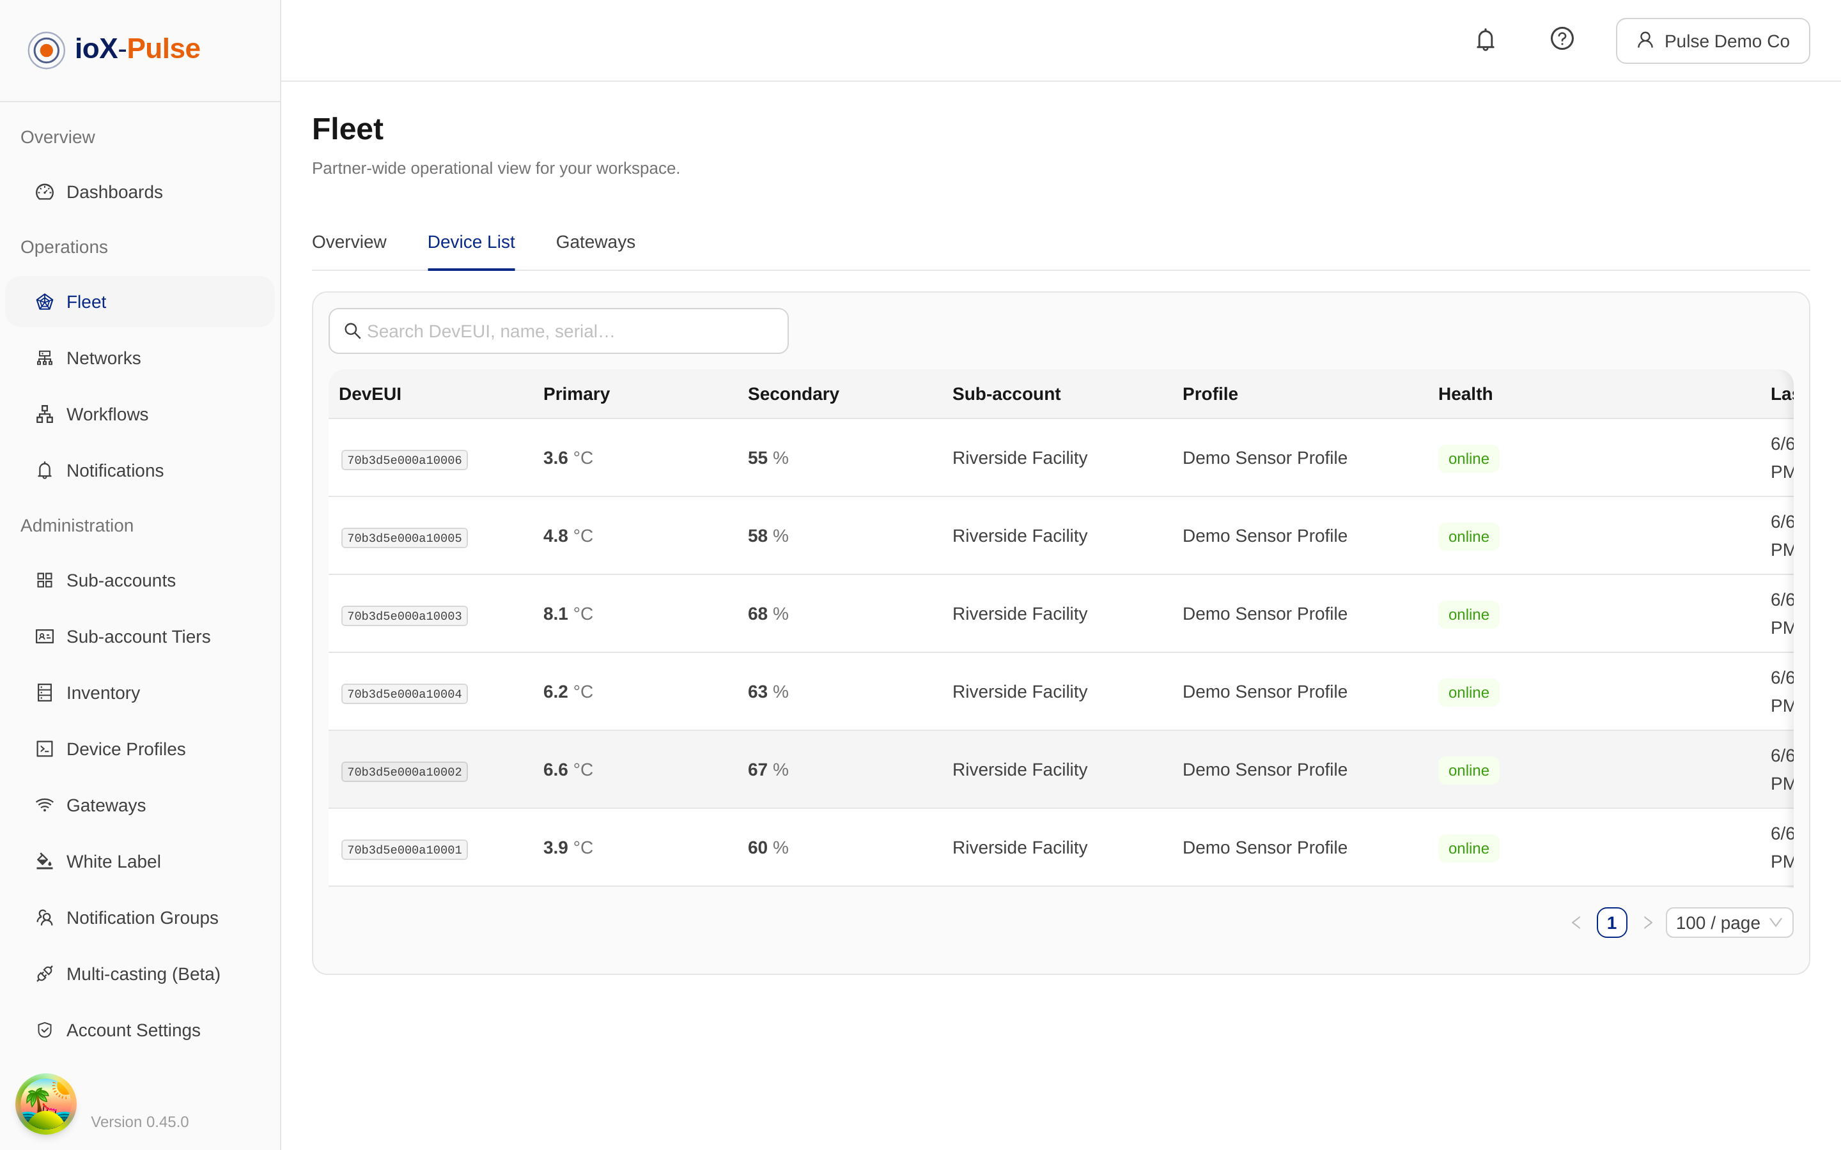Image resolution: width=1841 pixels, height=1150 pixels.
Task: Click the Device Profiles terminal icon
Action: pos(45,749)
